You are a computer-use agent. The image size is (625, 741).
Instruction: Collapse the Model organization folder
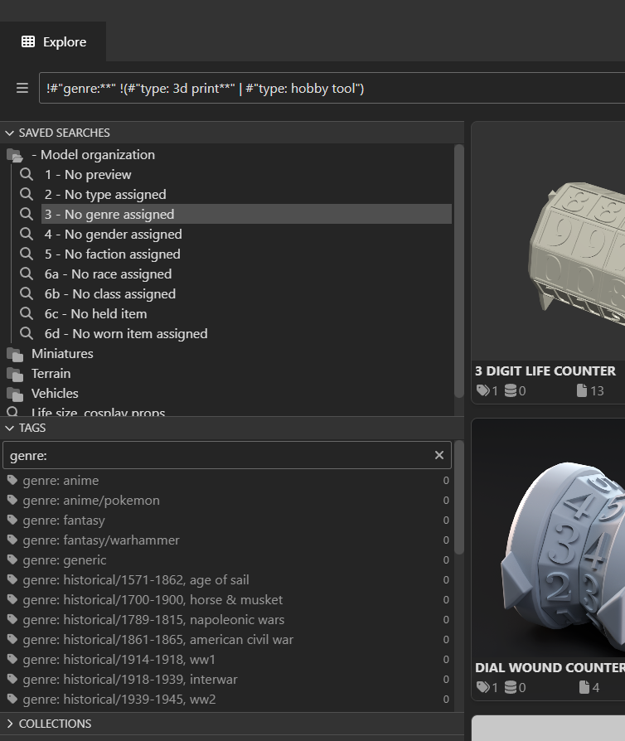click(93, 154)
